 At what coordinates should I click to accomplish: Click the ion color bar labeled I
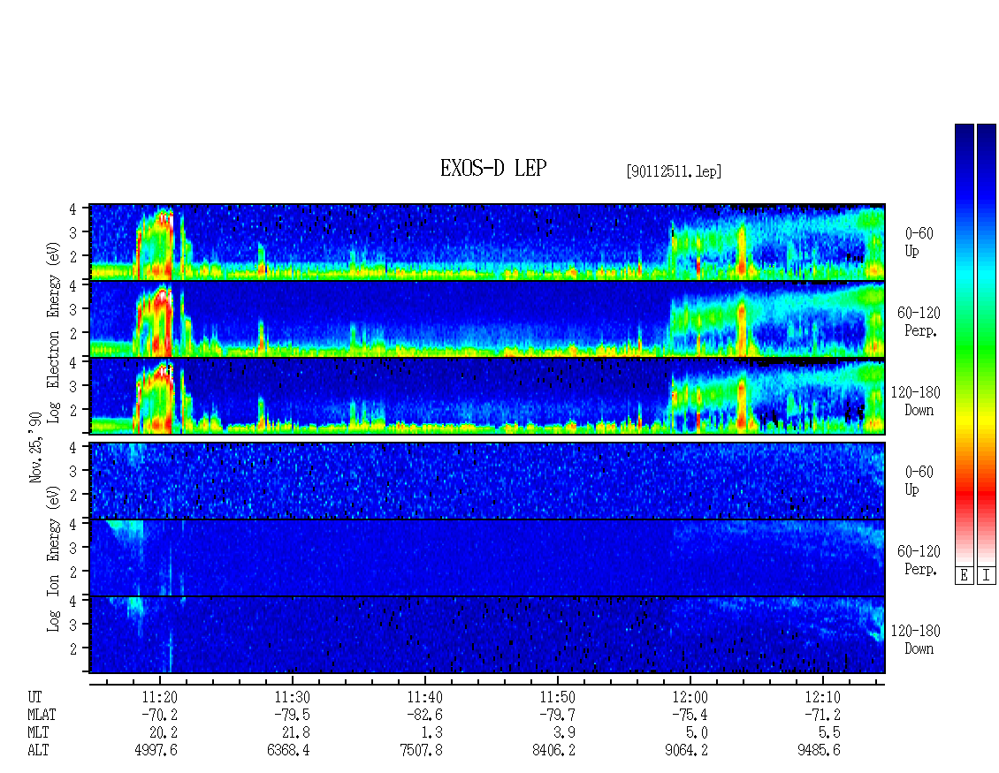pos(987,345)
